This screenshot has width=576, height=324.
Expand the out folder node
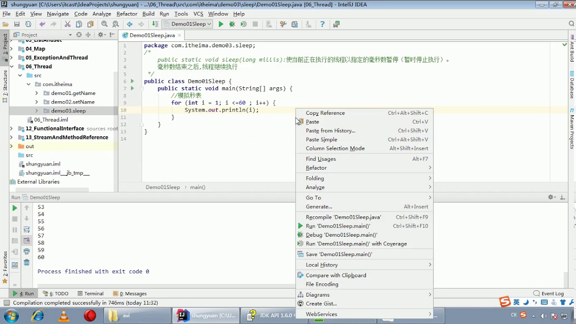[11, 146]
